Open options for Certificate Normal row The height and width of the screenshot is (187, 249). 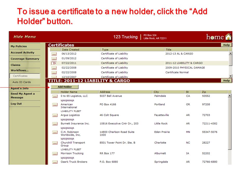pos(54,73)
